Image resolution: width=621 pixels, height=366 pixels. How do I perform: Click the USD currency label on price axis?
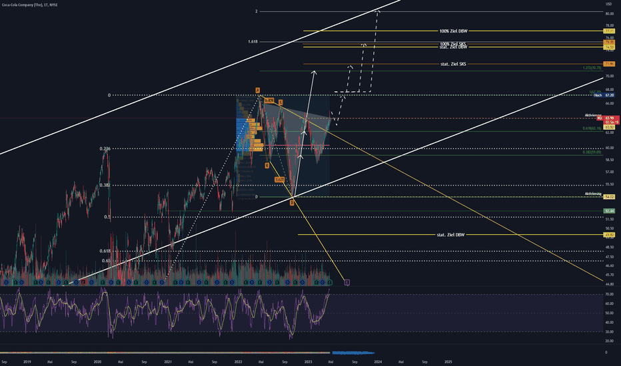(608, 4)
